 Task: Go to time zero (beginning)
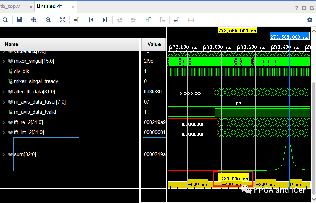pos(91,20)
